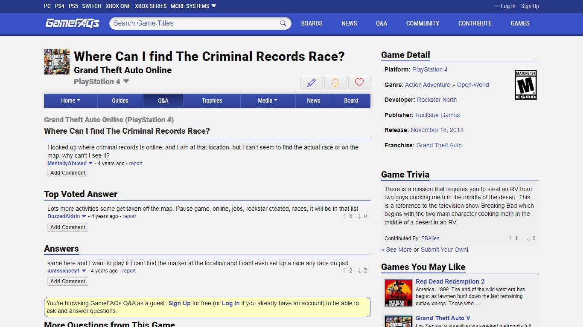Open GAMES in the top navigation

(520, 23)
